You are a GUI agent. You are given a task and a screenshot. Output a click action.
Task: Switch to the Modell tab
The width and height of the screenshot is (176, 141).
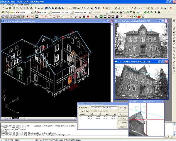pos(15,118)
